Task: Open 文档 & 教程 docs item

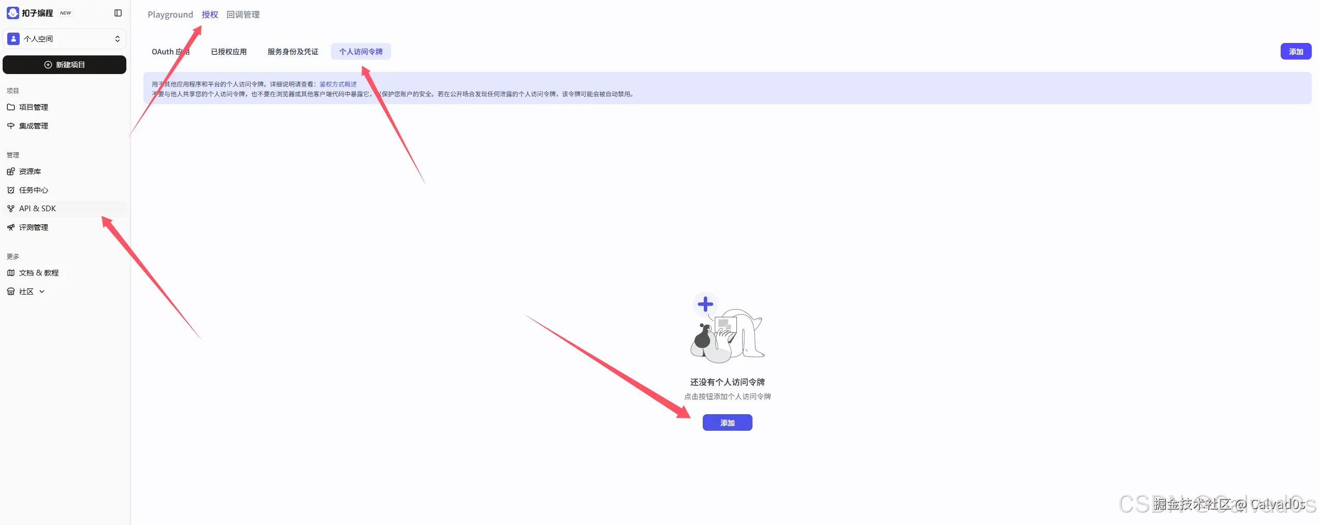Action: click(x=38, y=273)
